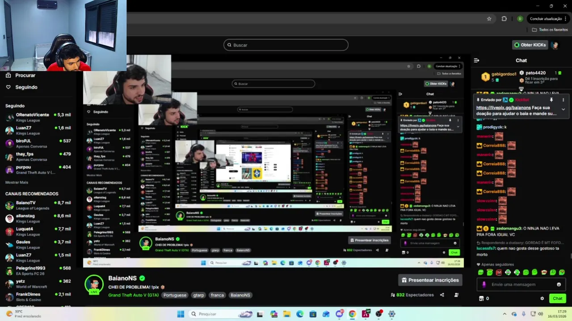Screen dimensions: 572x321
Task: Expand followed list with Mostrar Mais
Action: (x=17, y=182)
